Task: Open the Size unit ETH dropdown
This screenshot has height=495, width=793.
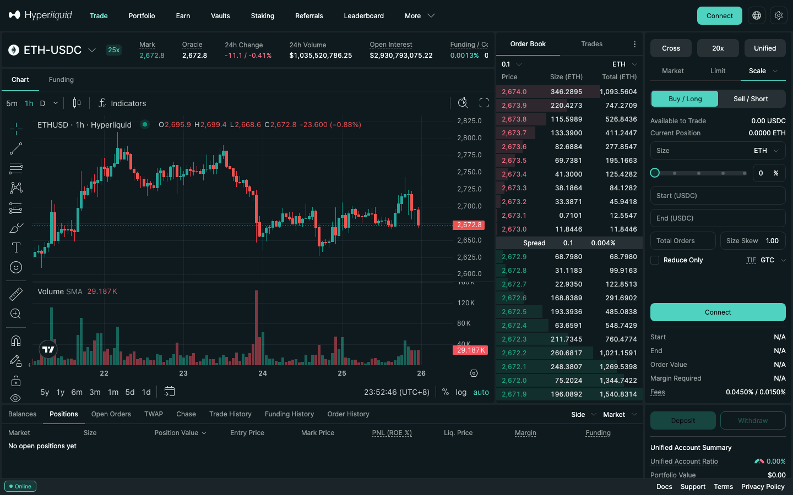Action: point(767,151)
